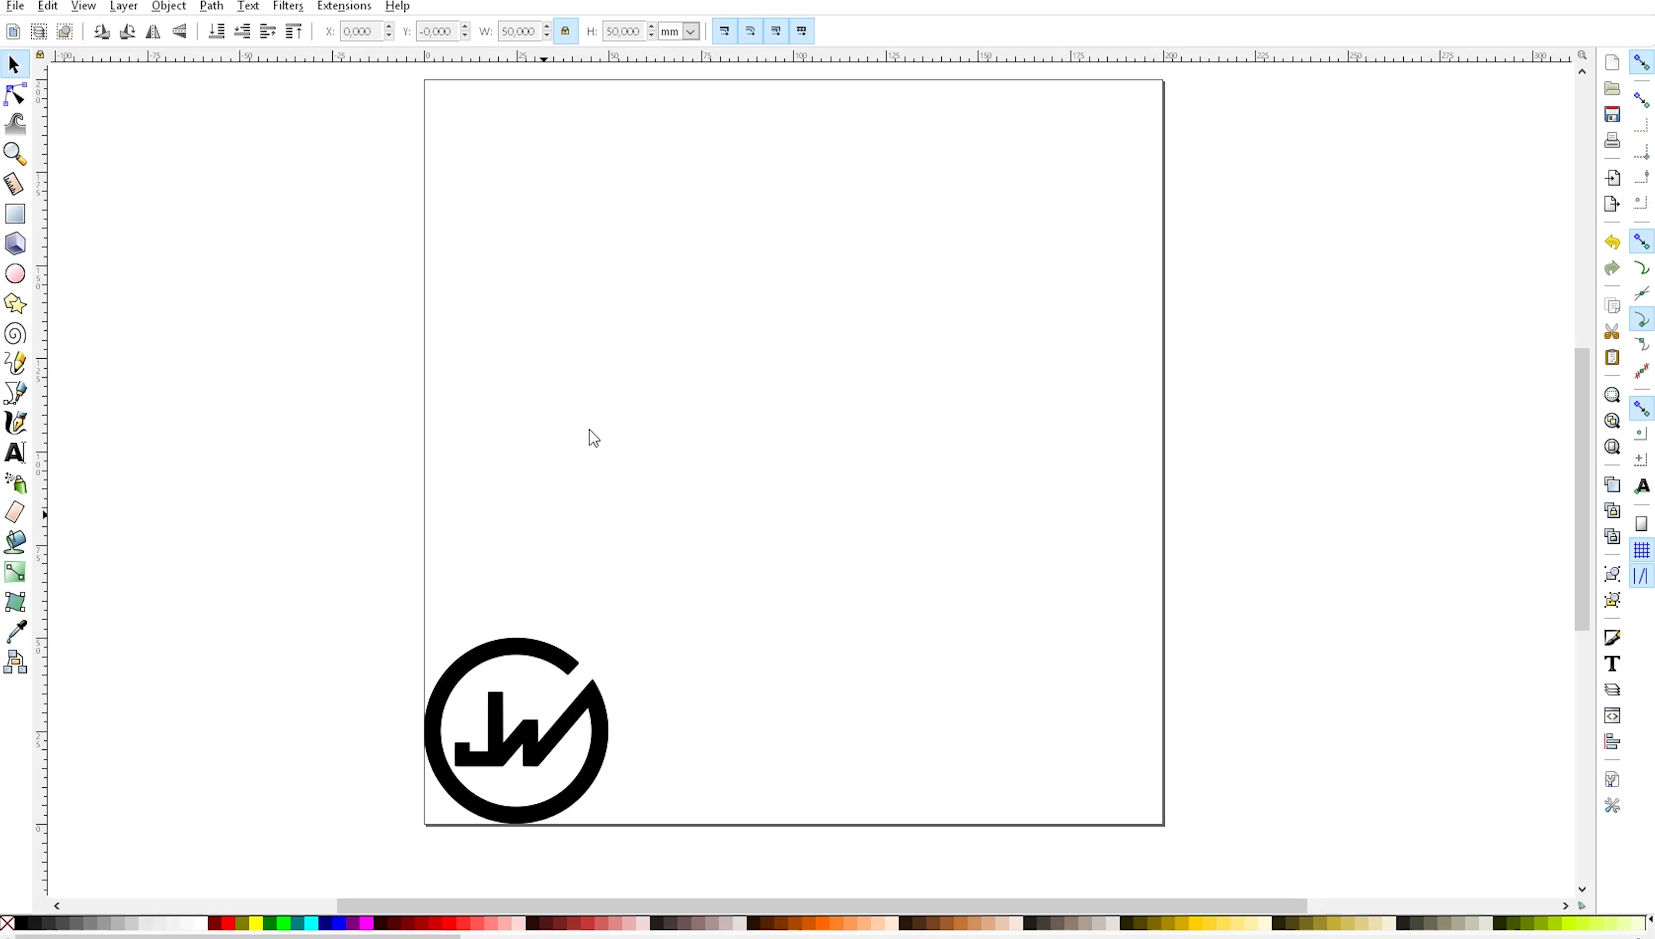Select the Bezier pen tool
The width and height of the screenshot is (1655, 939).
[14, 393]
